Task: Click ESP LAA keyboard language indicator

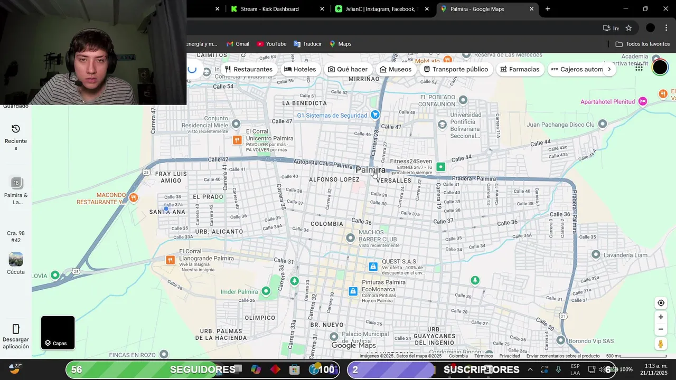Action: pyautogui.click(x=575, y=369)
